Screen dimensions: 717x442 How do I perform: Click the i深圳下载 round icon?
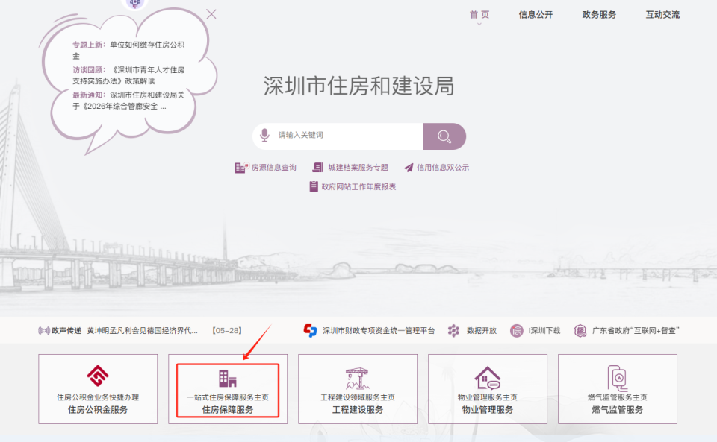(517, 331)
